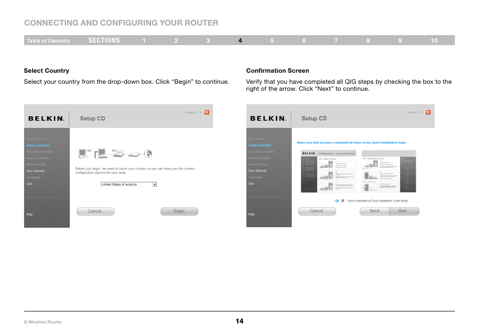
Task: Click Quit in Select Country sidebar
Action: coord(29,184)
